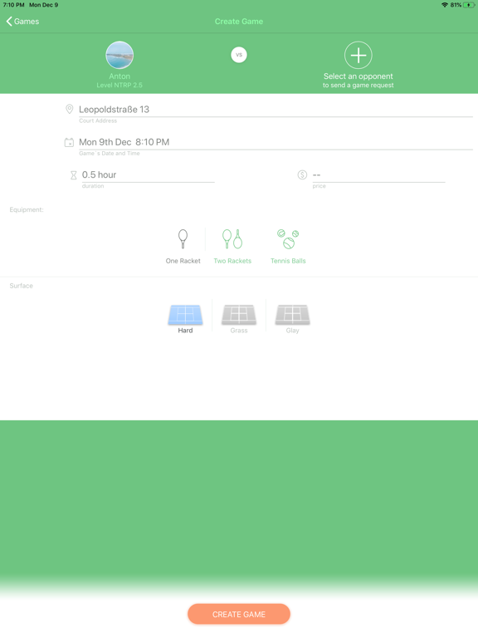Edit the court address field

[276, 110]
